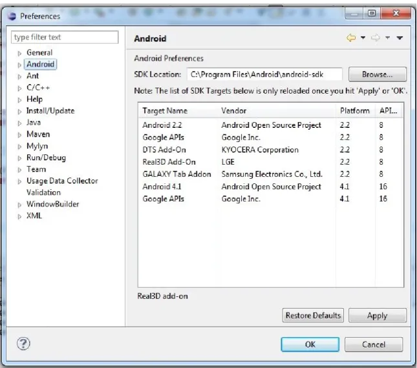The height and width of the screenshot is (368, 417).
Task: Sort by Target Name column header
Action: pos(178,110)
